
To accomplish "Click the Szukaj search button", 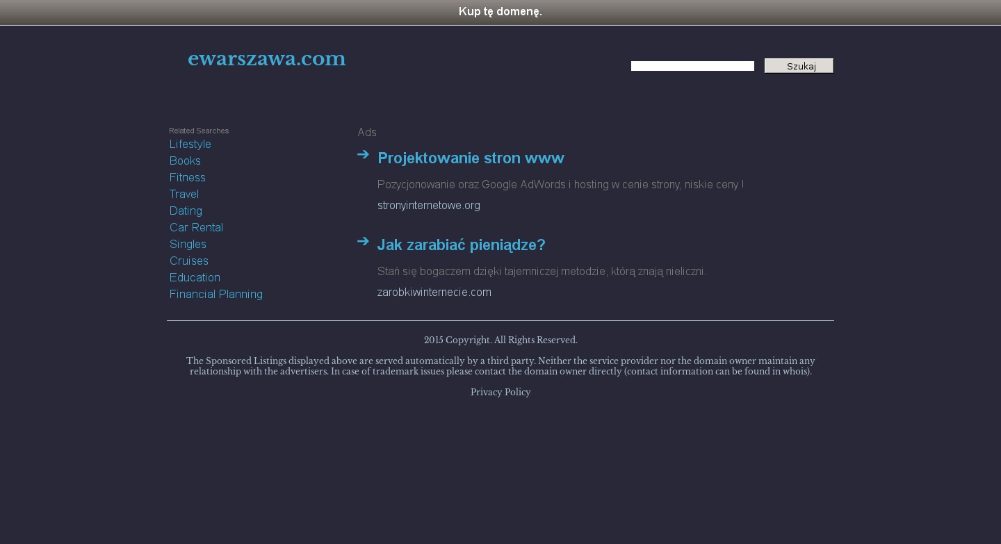I will pyautogui.click(x=799, y=66).
